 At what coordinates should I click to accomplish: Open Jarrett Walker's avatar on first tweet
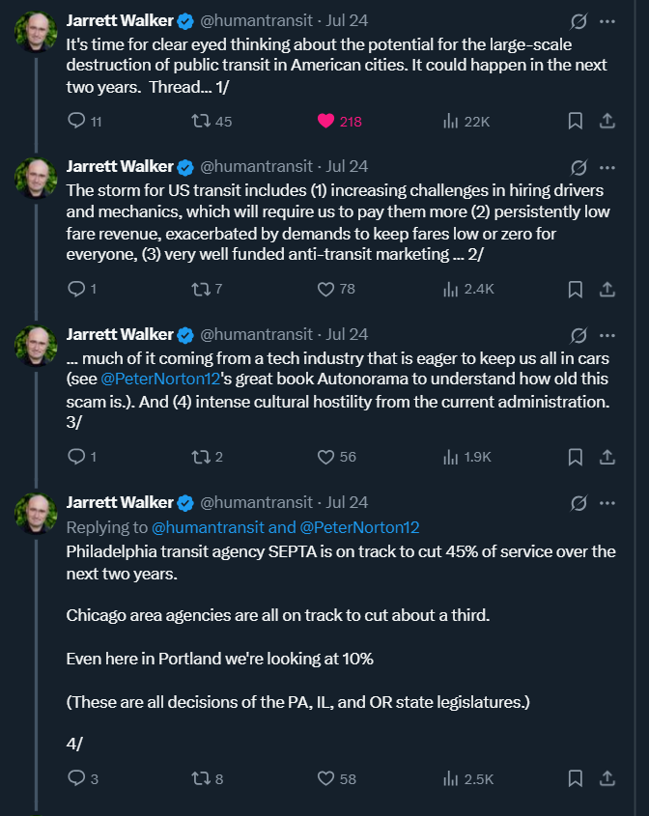pos(36,34)
